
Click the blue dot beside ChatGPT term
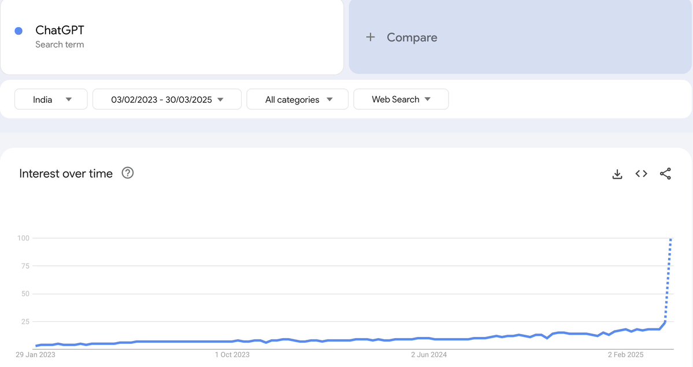coord(18,31)
